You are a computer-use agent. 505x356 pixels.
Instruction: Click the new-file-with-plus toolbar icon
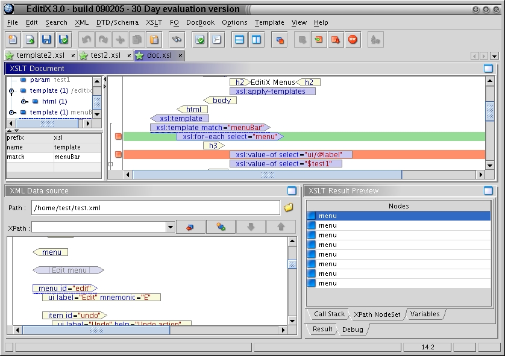30,40
